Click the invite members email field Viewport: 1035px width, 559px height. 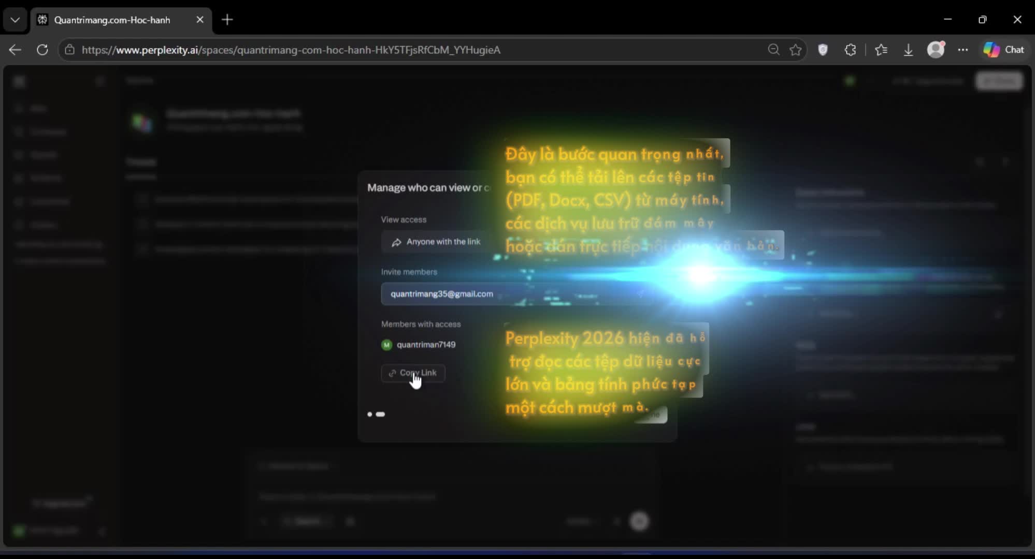coord(517,294)
